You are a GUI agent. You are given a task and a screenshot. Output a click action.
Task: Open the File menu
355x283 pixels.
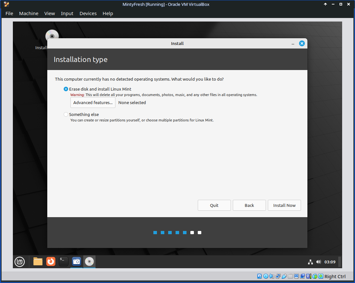click(9, 13)
